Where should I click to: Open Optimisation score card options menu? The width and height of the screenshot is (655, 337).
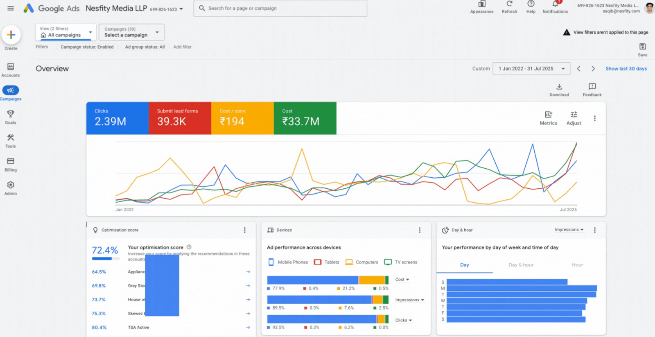(x=245, y=230)
